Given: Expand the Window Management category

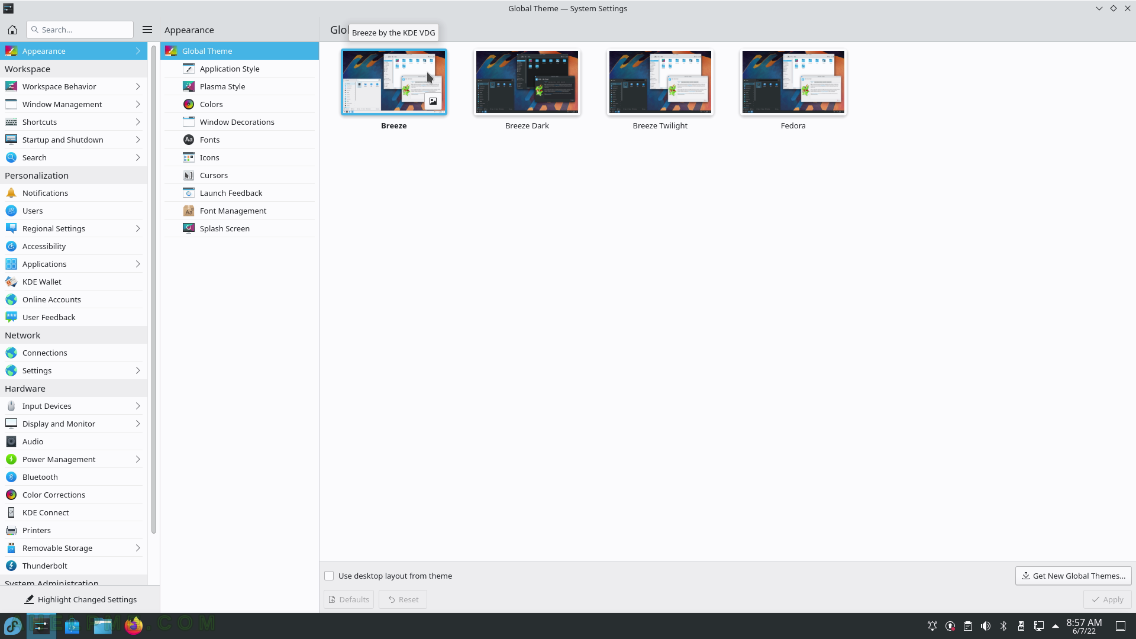Looking at the screenshot, I should (x=138, y=104).
